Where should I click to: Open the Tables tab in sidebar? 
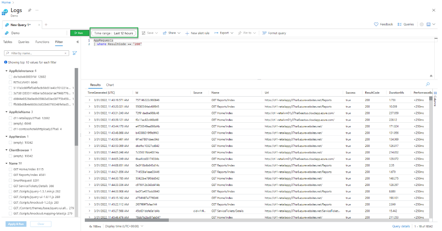pos(8,42)
